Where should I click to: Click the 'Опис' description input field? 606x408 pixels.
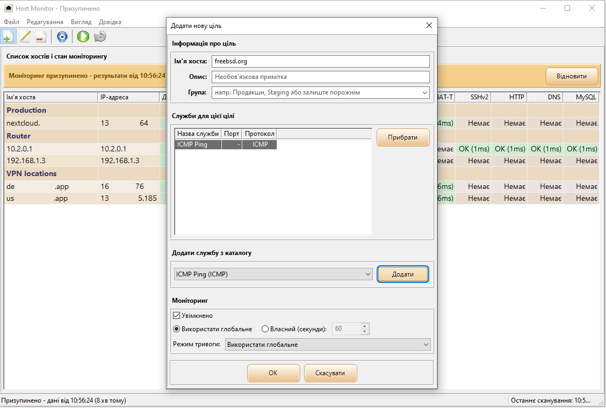(x=320, y=77)
